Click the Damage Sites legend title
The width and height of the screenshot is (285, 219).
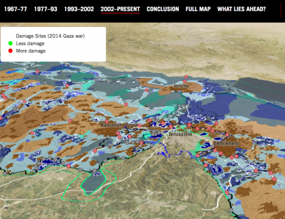(x=50, y=36)
